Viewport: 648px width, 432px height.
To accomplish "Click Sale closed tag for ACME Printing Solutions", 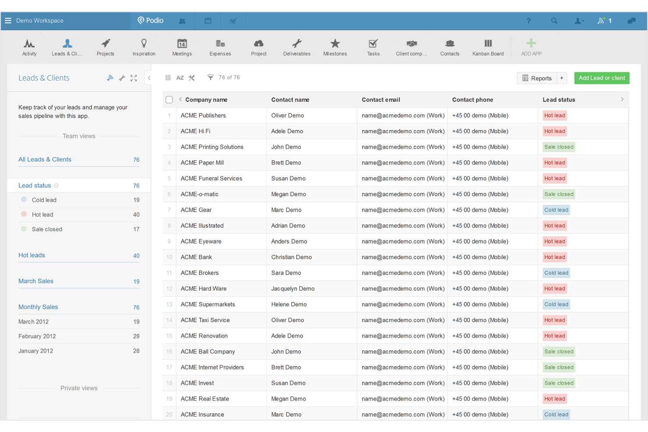I will point(559,147).
